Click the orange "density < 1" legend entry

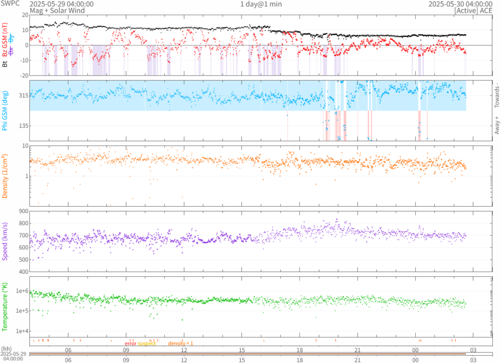[181, 343]
